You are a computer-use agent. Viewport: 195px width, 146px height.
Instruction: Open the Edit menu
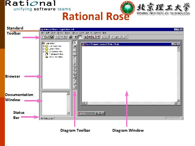pos(48,33)
